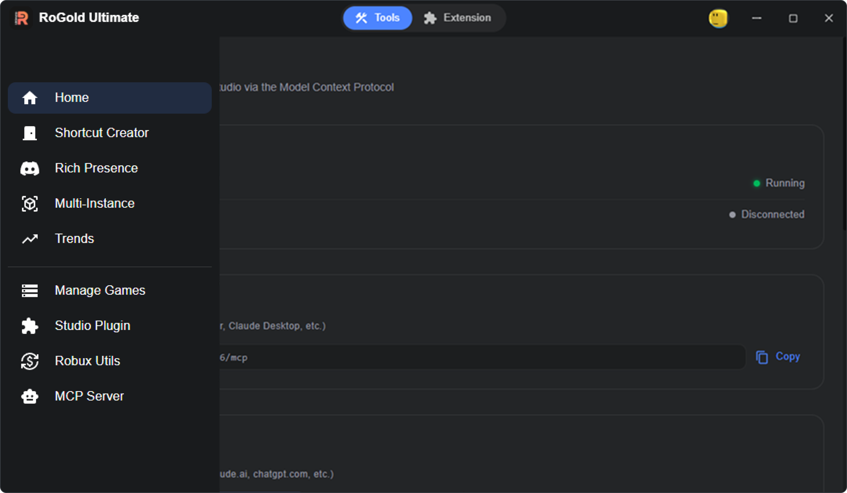Open the yellow user avatar
847x493 pixels.
[718, 18]
